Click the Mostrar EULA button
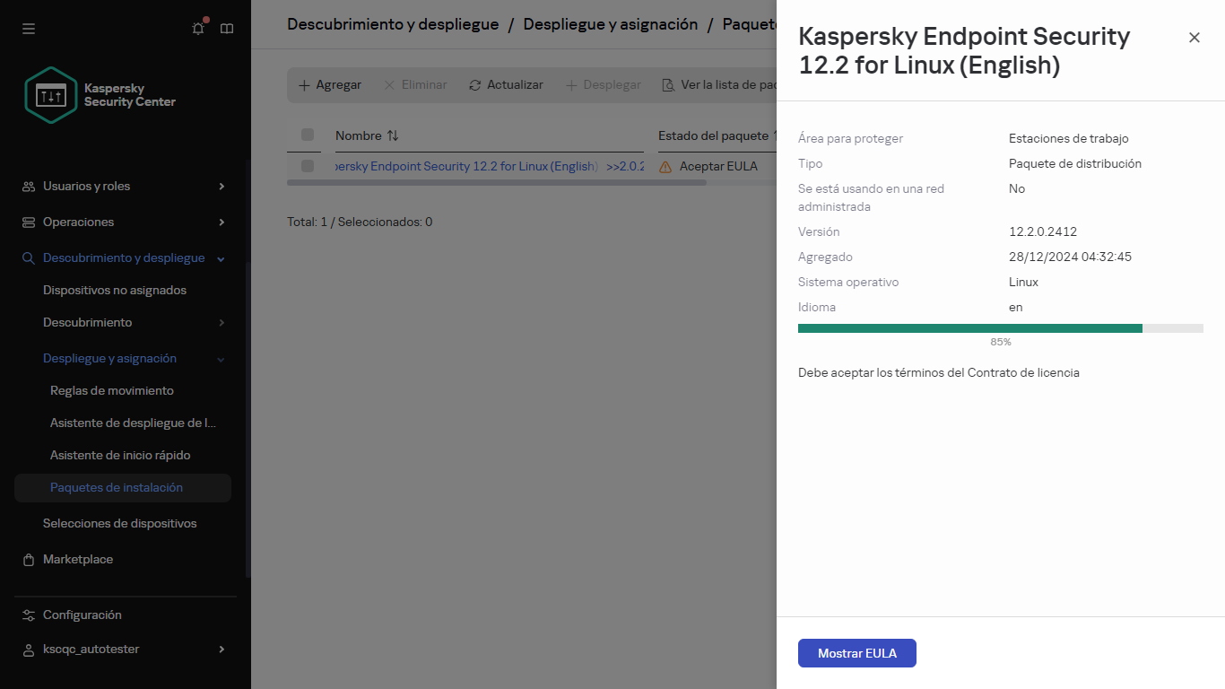 click(856, 653)
